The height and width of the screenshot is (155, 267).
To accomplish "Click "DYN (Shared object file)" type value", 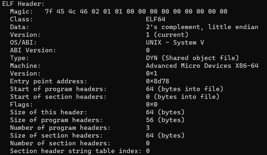I will [192, 58].
